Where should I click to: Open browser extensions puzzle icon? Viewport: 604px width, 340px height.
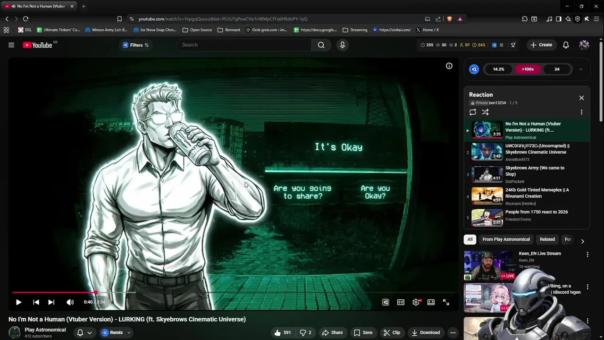(x=525, y=19)
